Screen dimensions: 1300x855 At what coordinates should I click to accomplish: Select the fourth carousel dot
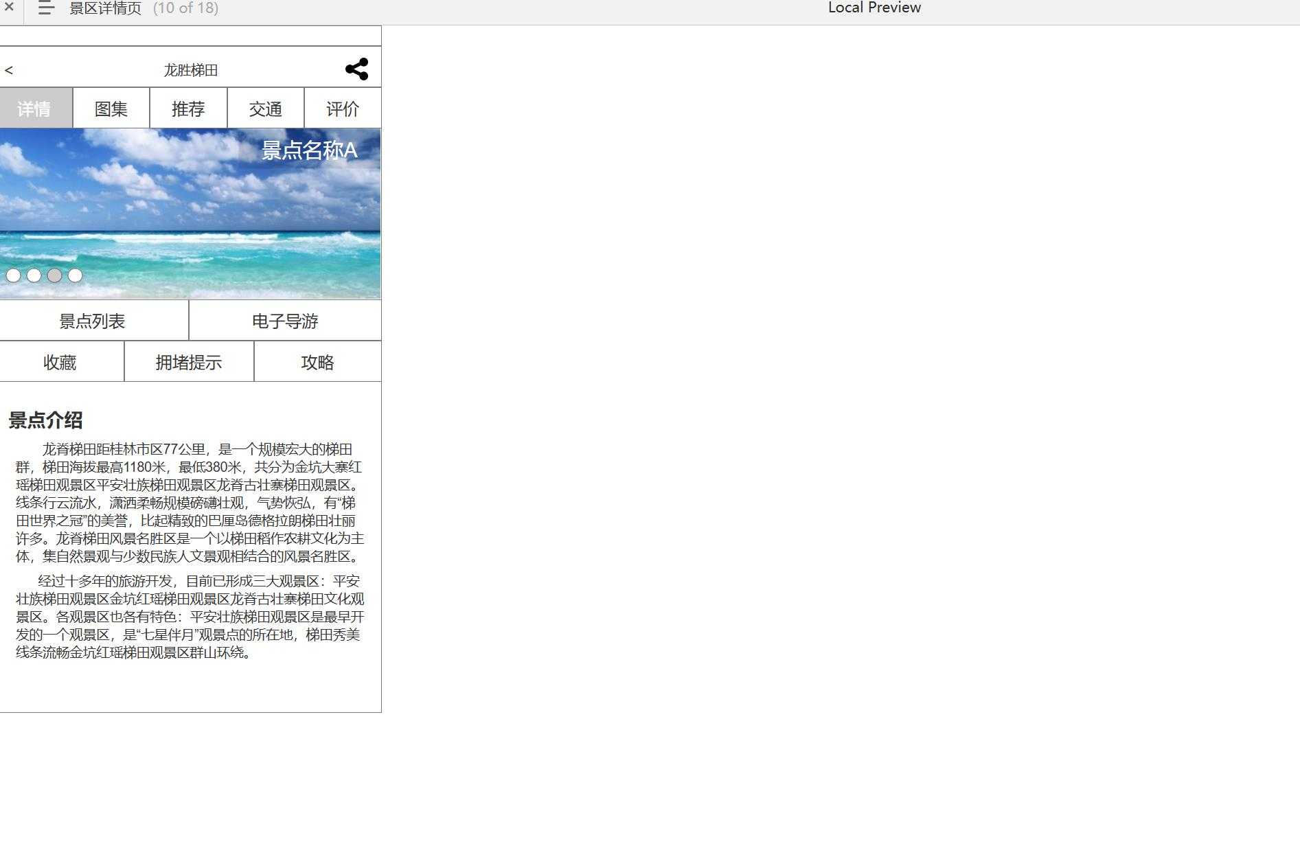75,275
